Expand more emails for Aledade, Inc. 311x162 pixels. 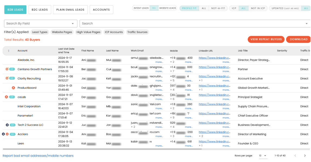tap(159, 62)
